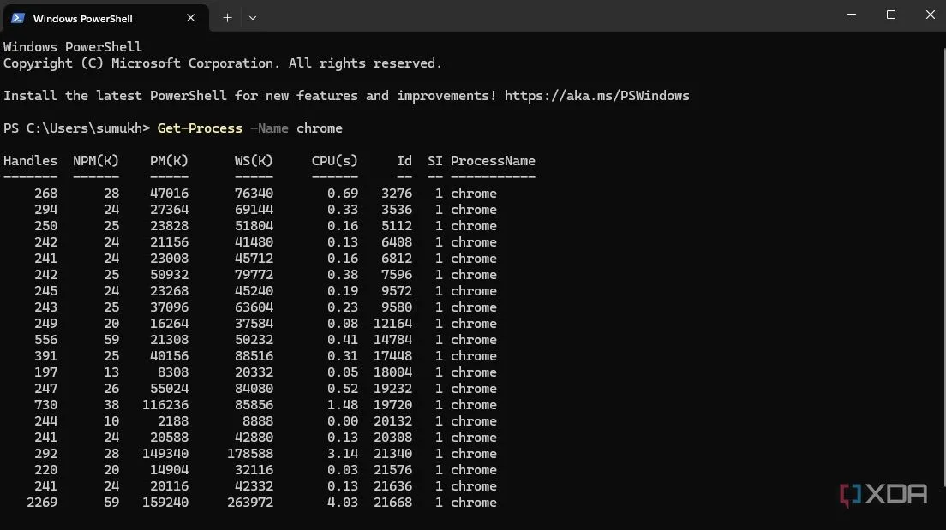This screenshot has height=530, width=946.
Task: Select the Windows PowerShell tab
Action: (106, 18)
